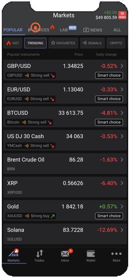Open the Wallet icon

pyautogui.click(x=91, y=254)
